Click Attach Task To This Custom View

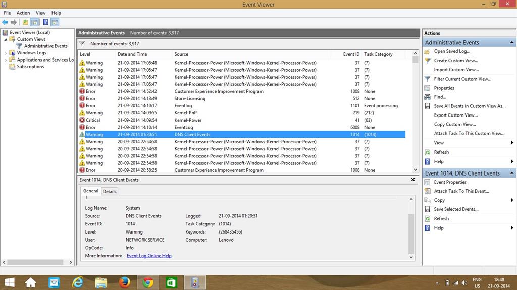pos(469,134)
